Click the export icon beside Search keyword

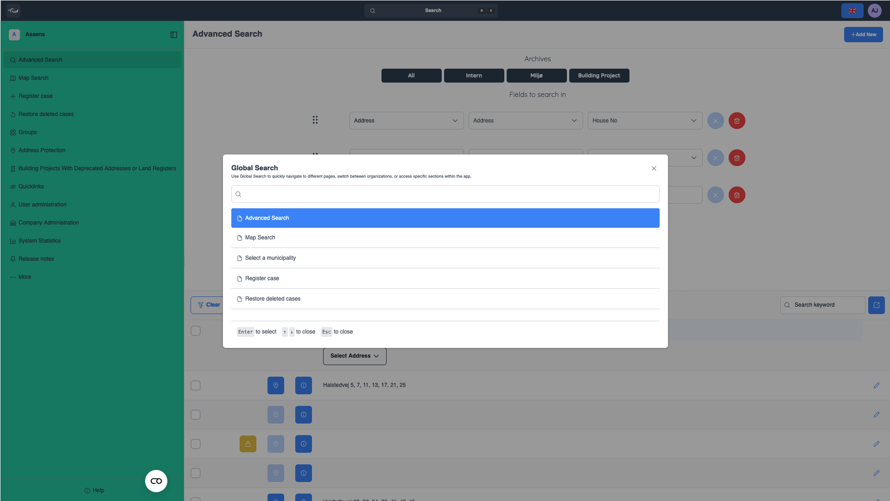click(x=876, y=305)
